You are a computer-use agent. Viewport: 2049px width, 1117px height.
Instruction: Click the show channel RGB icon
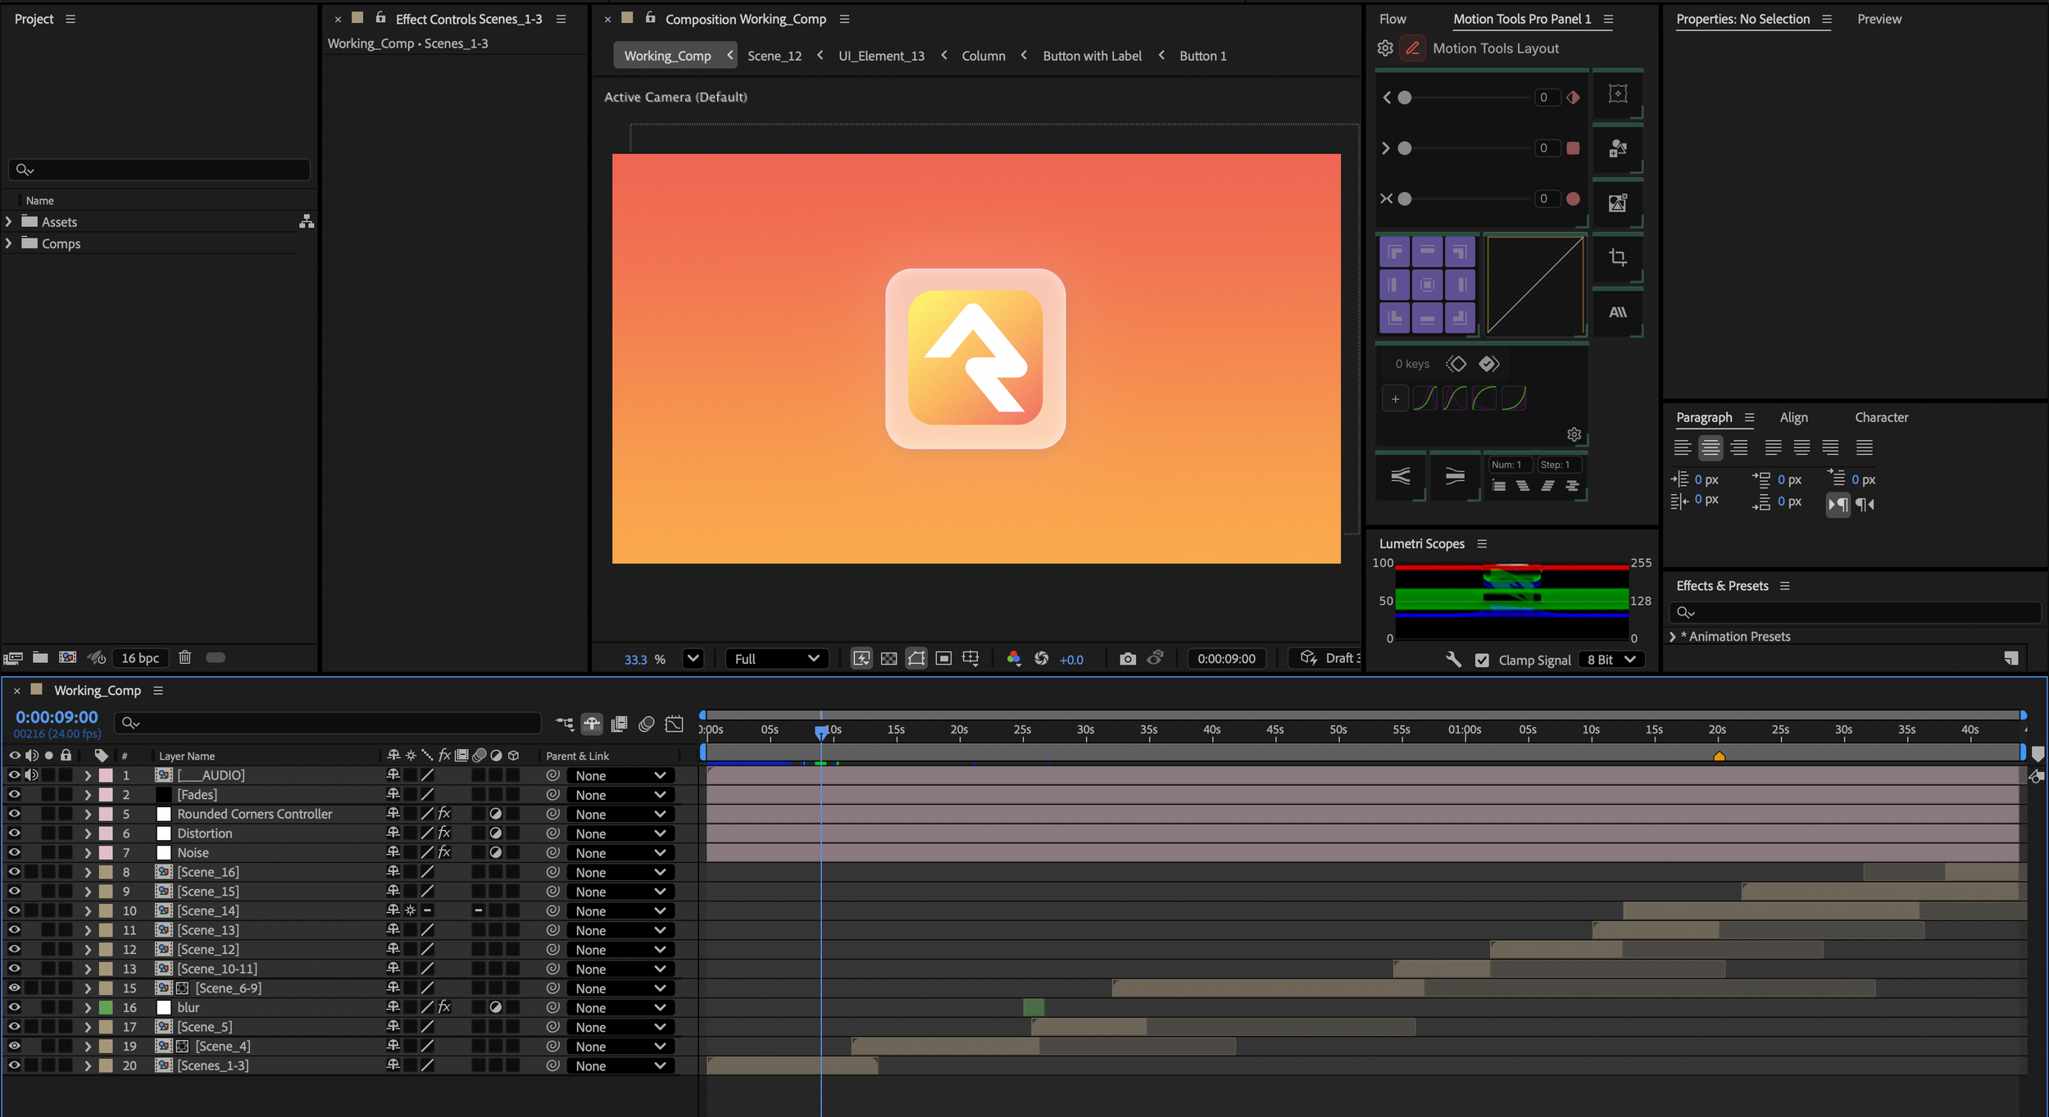[x=1014, y=659]
